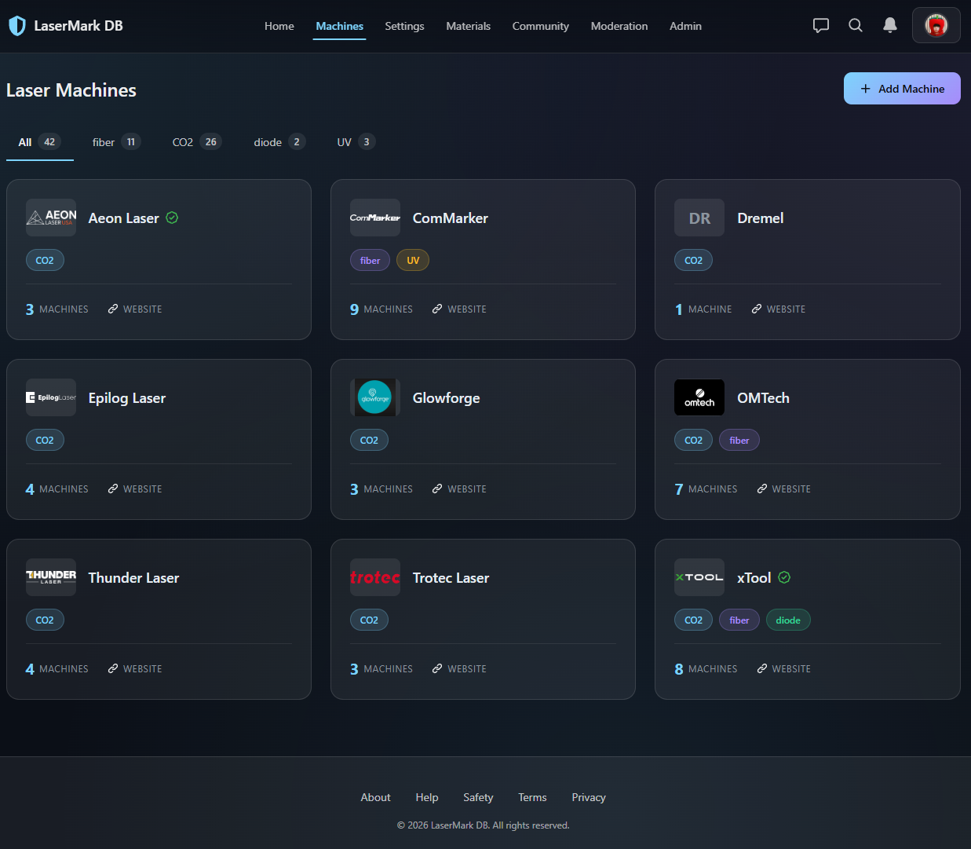Visit the Thunder Laser website link
Viewport: 971px width, 849px height.
tap(135, 669)
